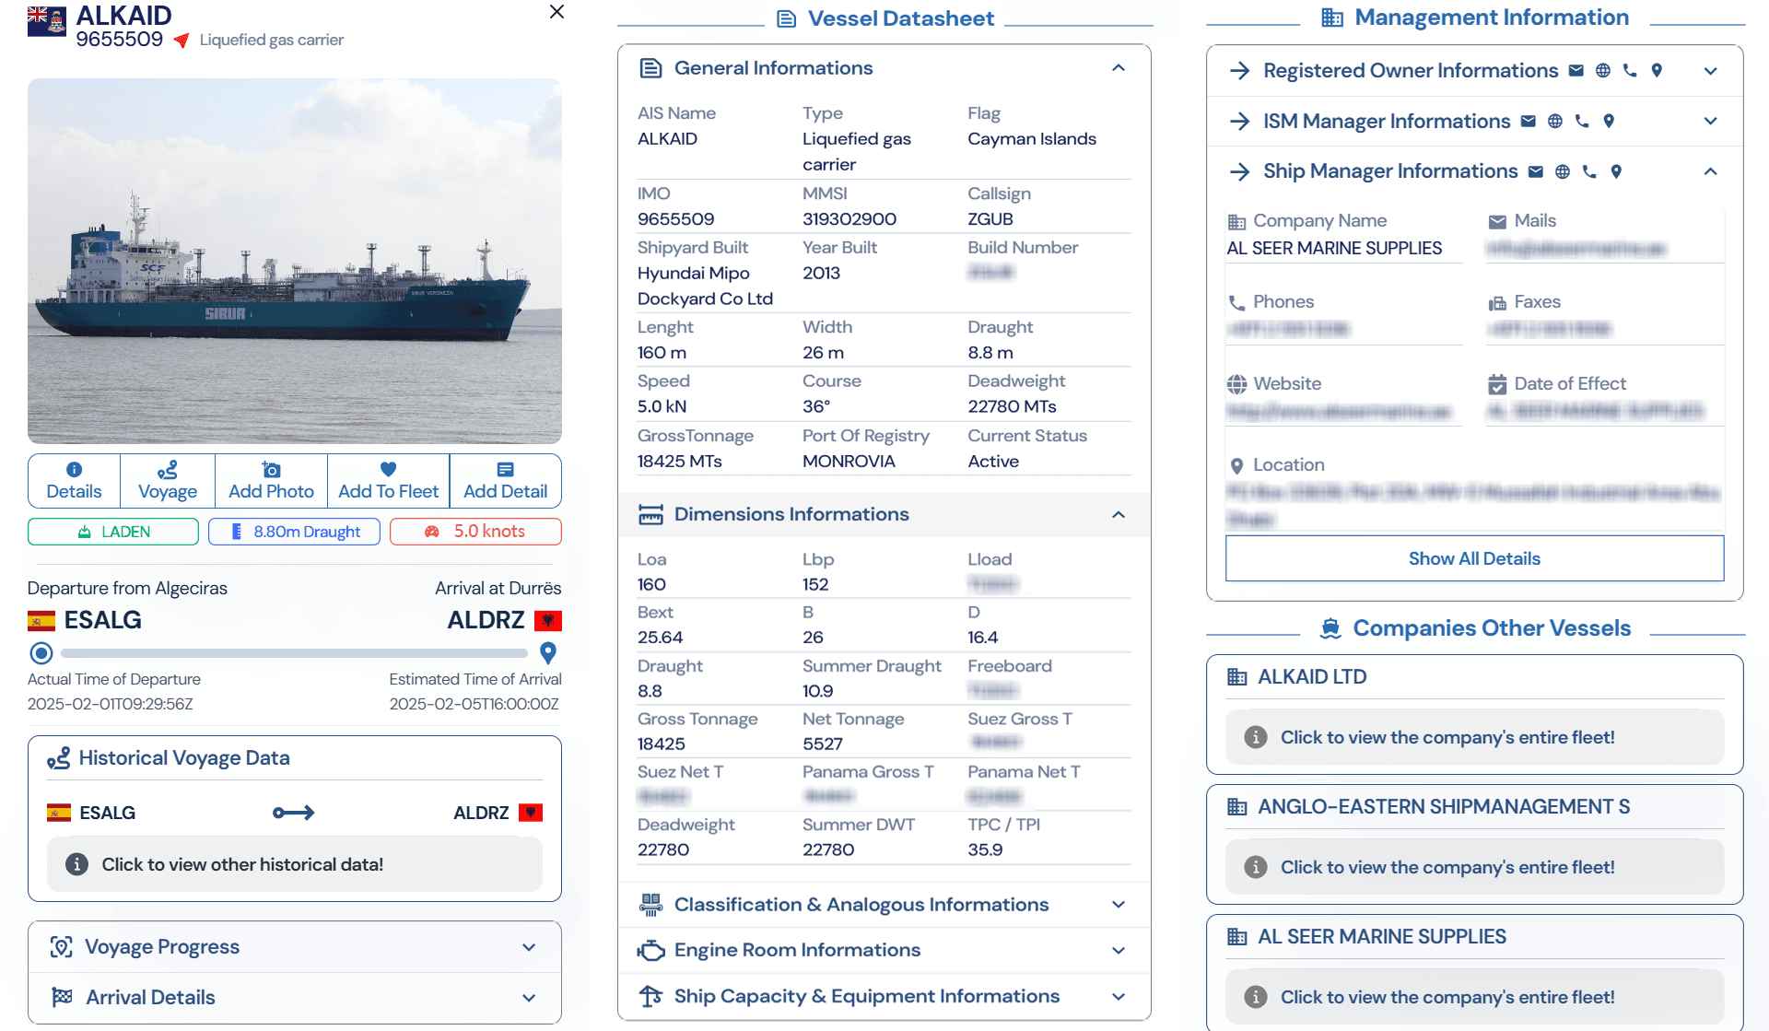This screenshot has height=1031, width=1769.
Task: Add ALKAID to fleet using the heart icon
Action: click(388, 469)
